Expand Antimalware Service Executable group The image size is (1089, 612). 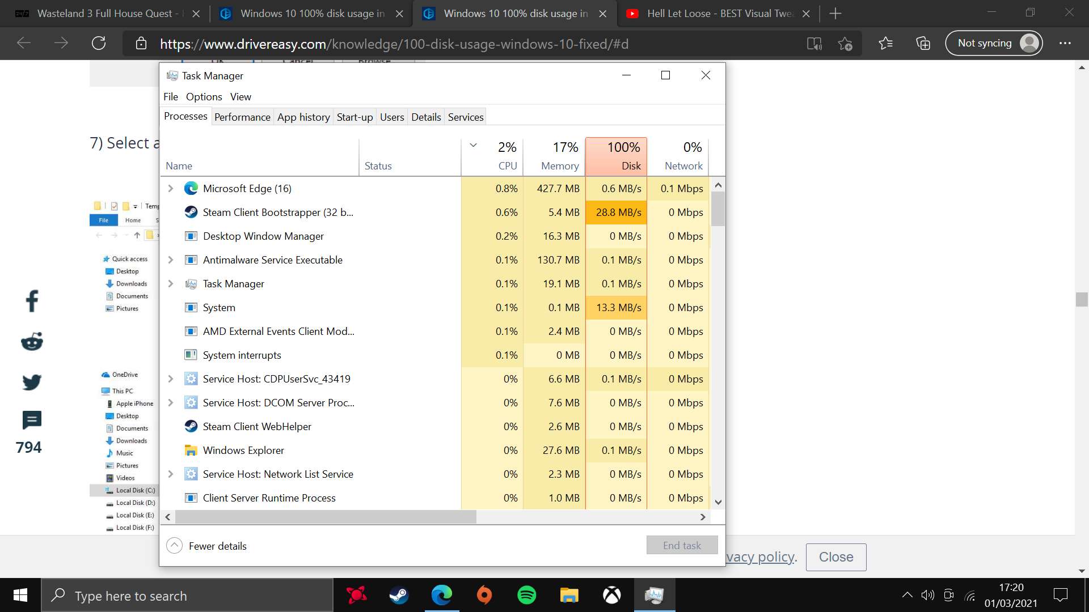click(x=170, y=260)
